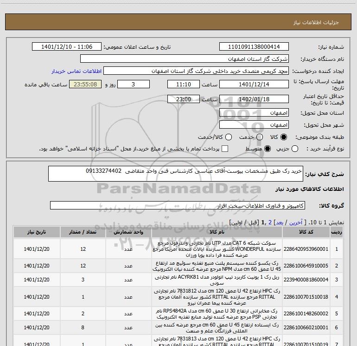357x346 pixels.
Task: Click product code 2286100148260002
Action: 306,313
